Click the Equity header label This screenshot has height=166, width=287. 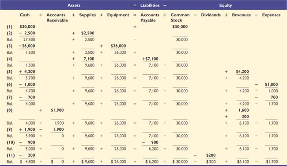tap(226, 5)
